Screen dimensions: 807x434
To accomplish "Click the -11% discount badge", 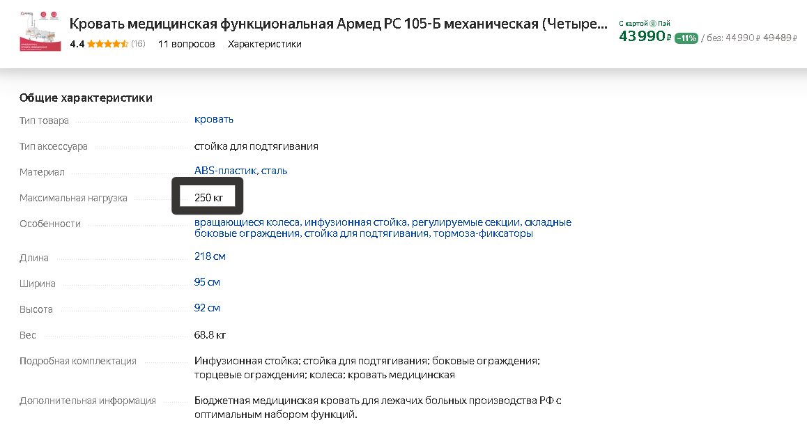I will 686,38.
